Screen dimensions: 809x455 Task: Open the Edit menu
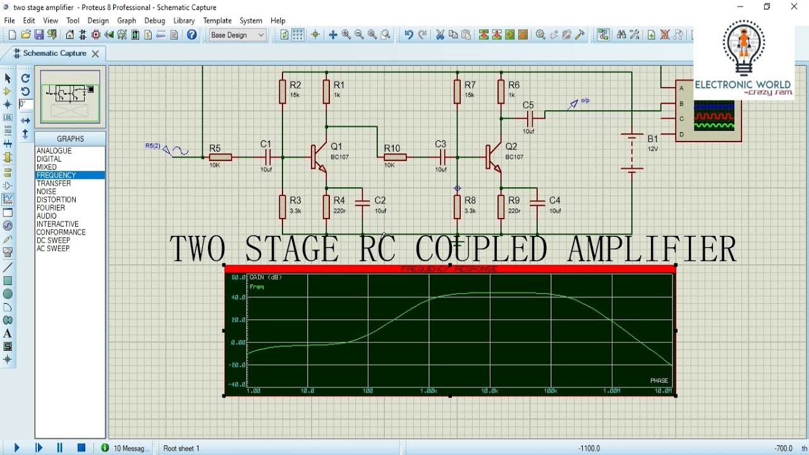pyautogui.click(x=29, y=20)
